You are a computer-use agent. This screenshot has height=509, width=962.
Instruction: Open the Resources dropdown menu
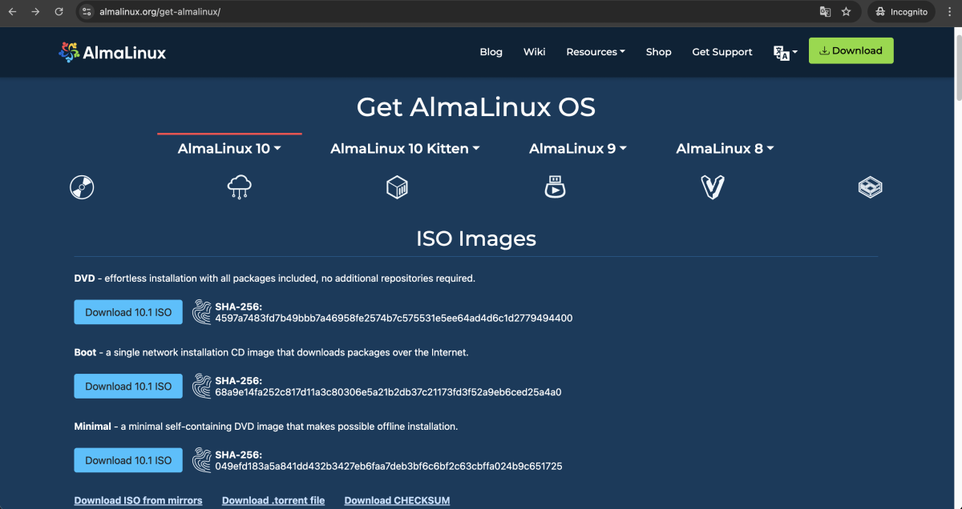tap(596, 52)
